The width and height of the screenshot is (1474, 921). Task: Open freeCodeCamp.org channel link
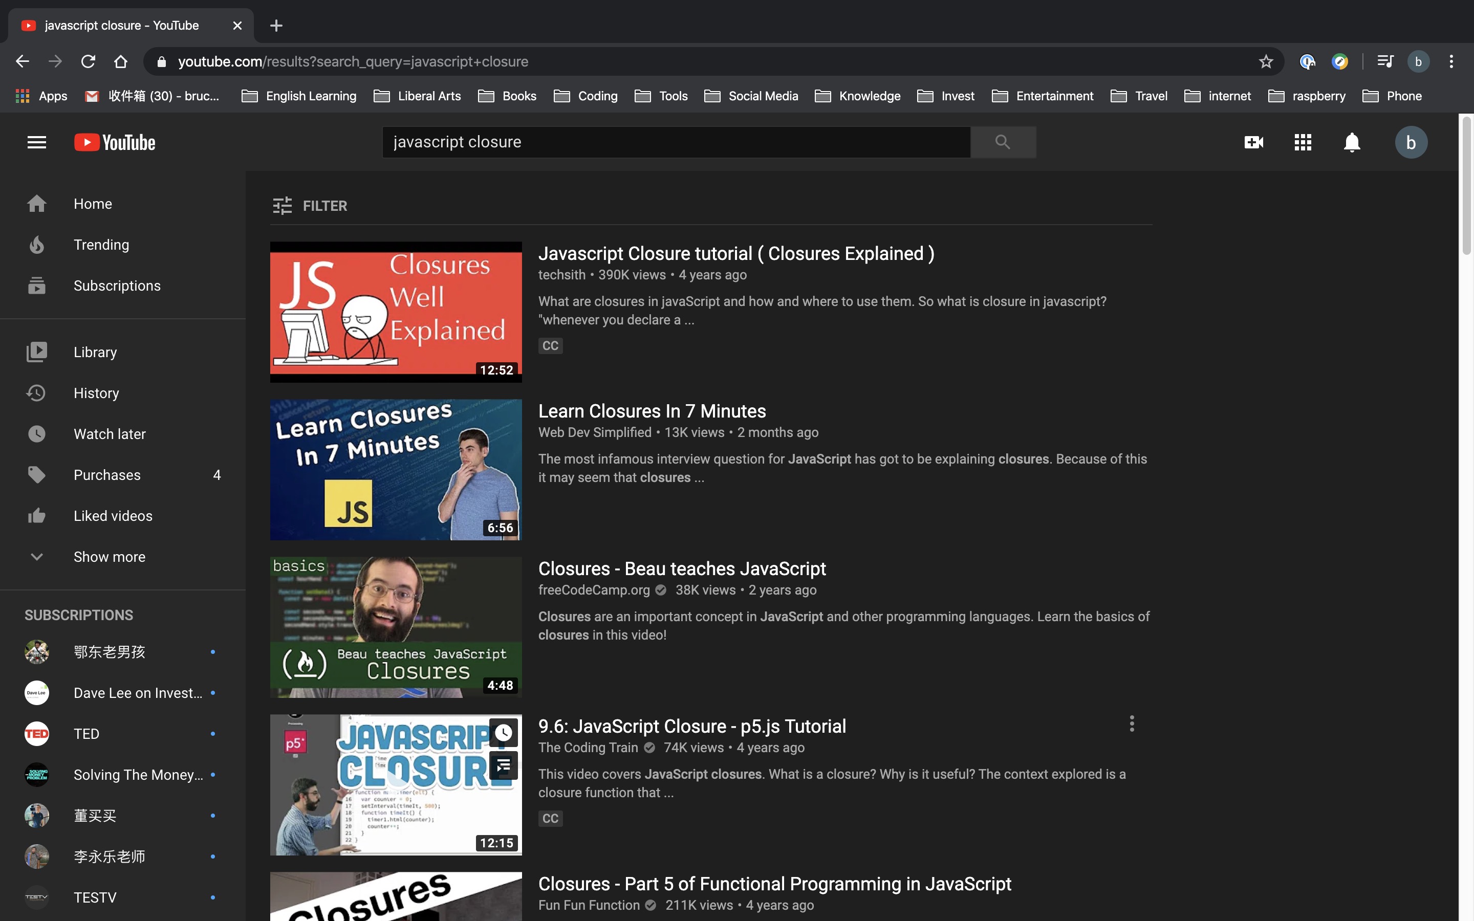pos(594,590)
